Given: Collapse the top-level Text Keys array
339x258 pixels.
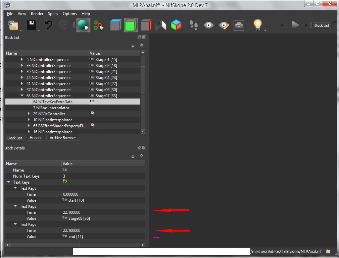Looking at the screenshot, I should pyautogui.click(x=9, y=182).
